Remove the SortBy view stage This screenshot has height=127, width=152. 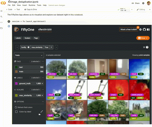coord(51,47)
